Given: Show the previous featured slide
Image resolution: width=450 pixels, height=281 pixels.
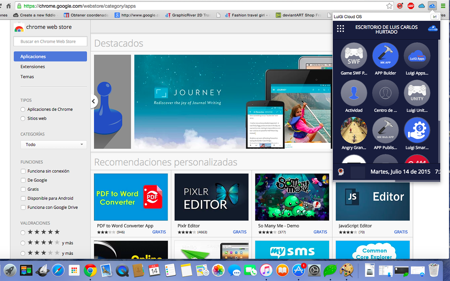Looking at the screenshot, I should 94,102.
